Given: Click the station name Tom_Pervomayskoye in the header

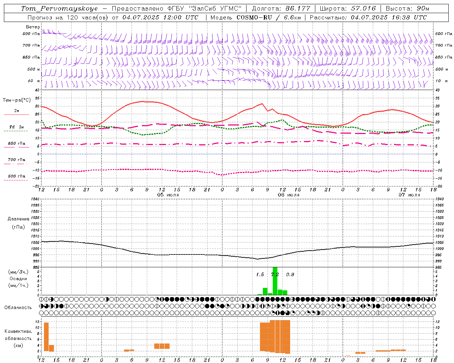Looking at the screenshot, I should 59,9.
